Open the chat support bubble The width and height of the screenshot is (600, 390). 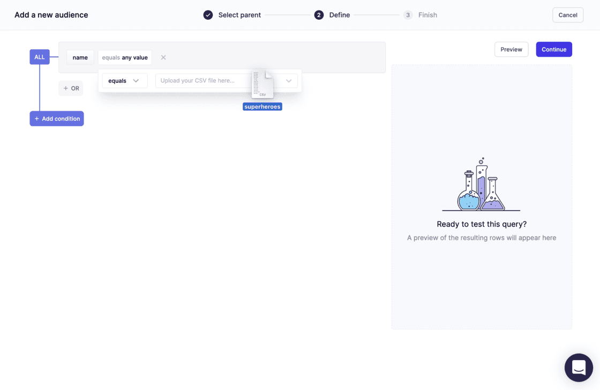[x=579, y=368]
